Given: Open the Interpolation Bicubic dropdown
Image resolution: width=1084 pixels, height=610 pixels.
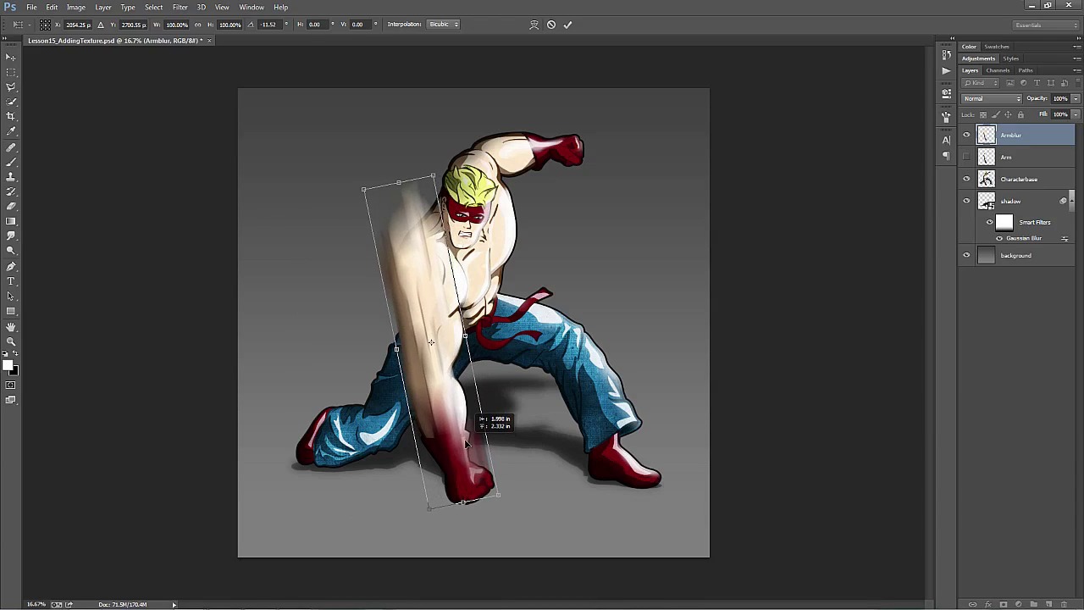Looking at the screenshot, I should click(x=443, y=25).
